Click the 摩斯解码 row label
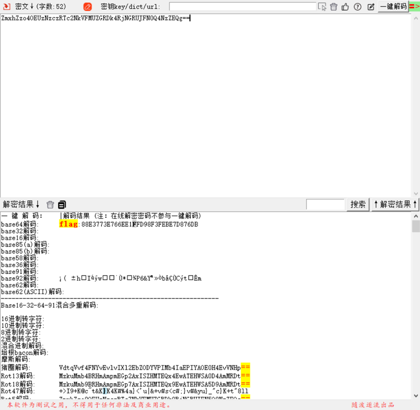 click(x=16, y=359)
